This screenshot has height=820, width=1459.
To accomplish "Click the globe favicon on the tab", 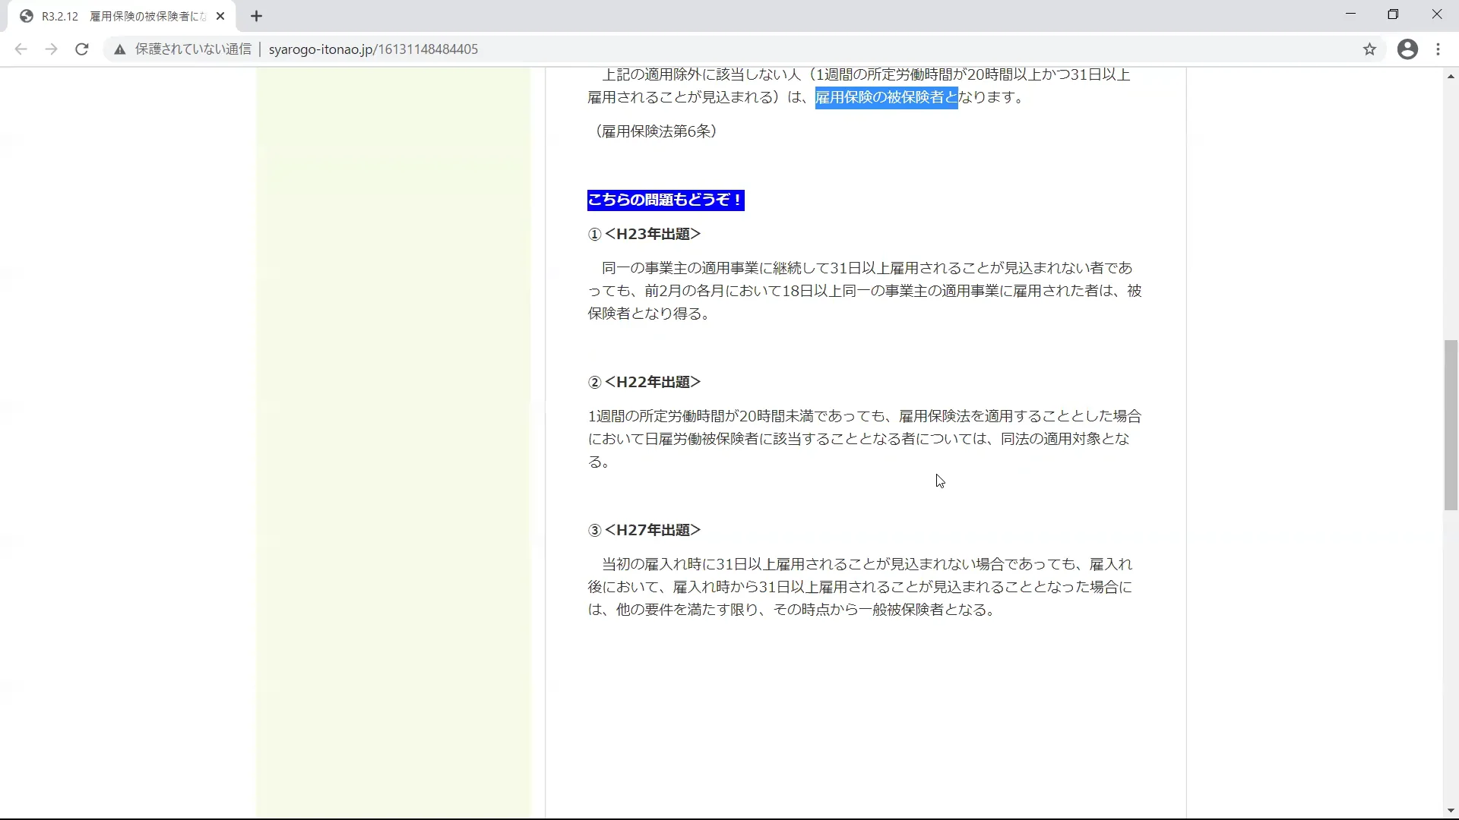I will 27,16.
